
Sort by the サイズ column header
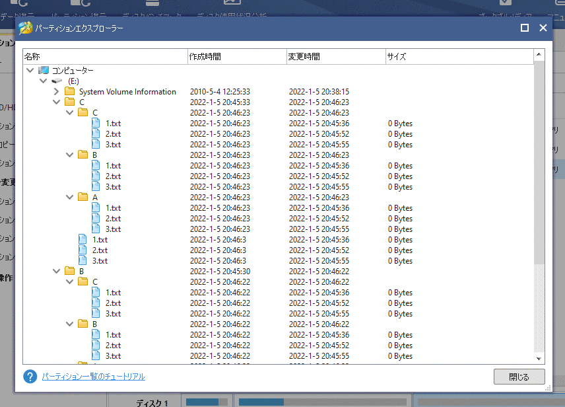click(x=396, y=57)
